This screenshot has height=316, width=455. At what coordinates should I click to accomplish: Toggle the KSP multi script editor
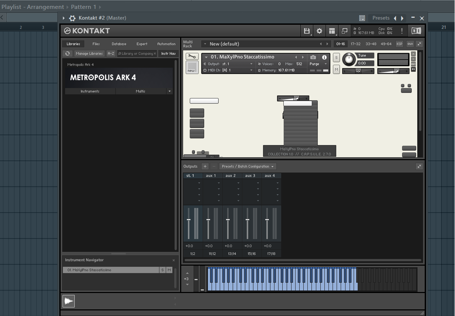[x=400, y=44]
